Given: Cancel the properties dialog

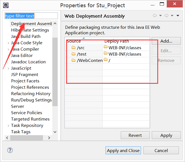Looking at the screenshot, I should pyautogui.click(x=161, y=150).
